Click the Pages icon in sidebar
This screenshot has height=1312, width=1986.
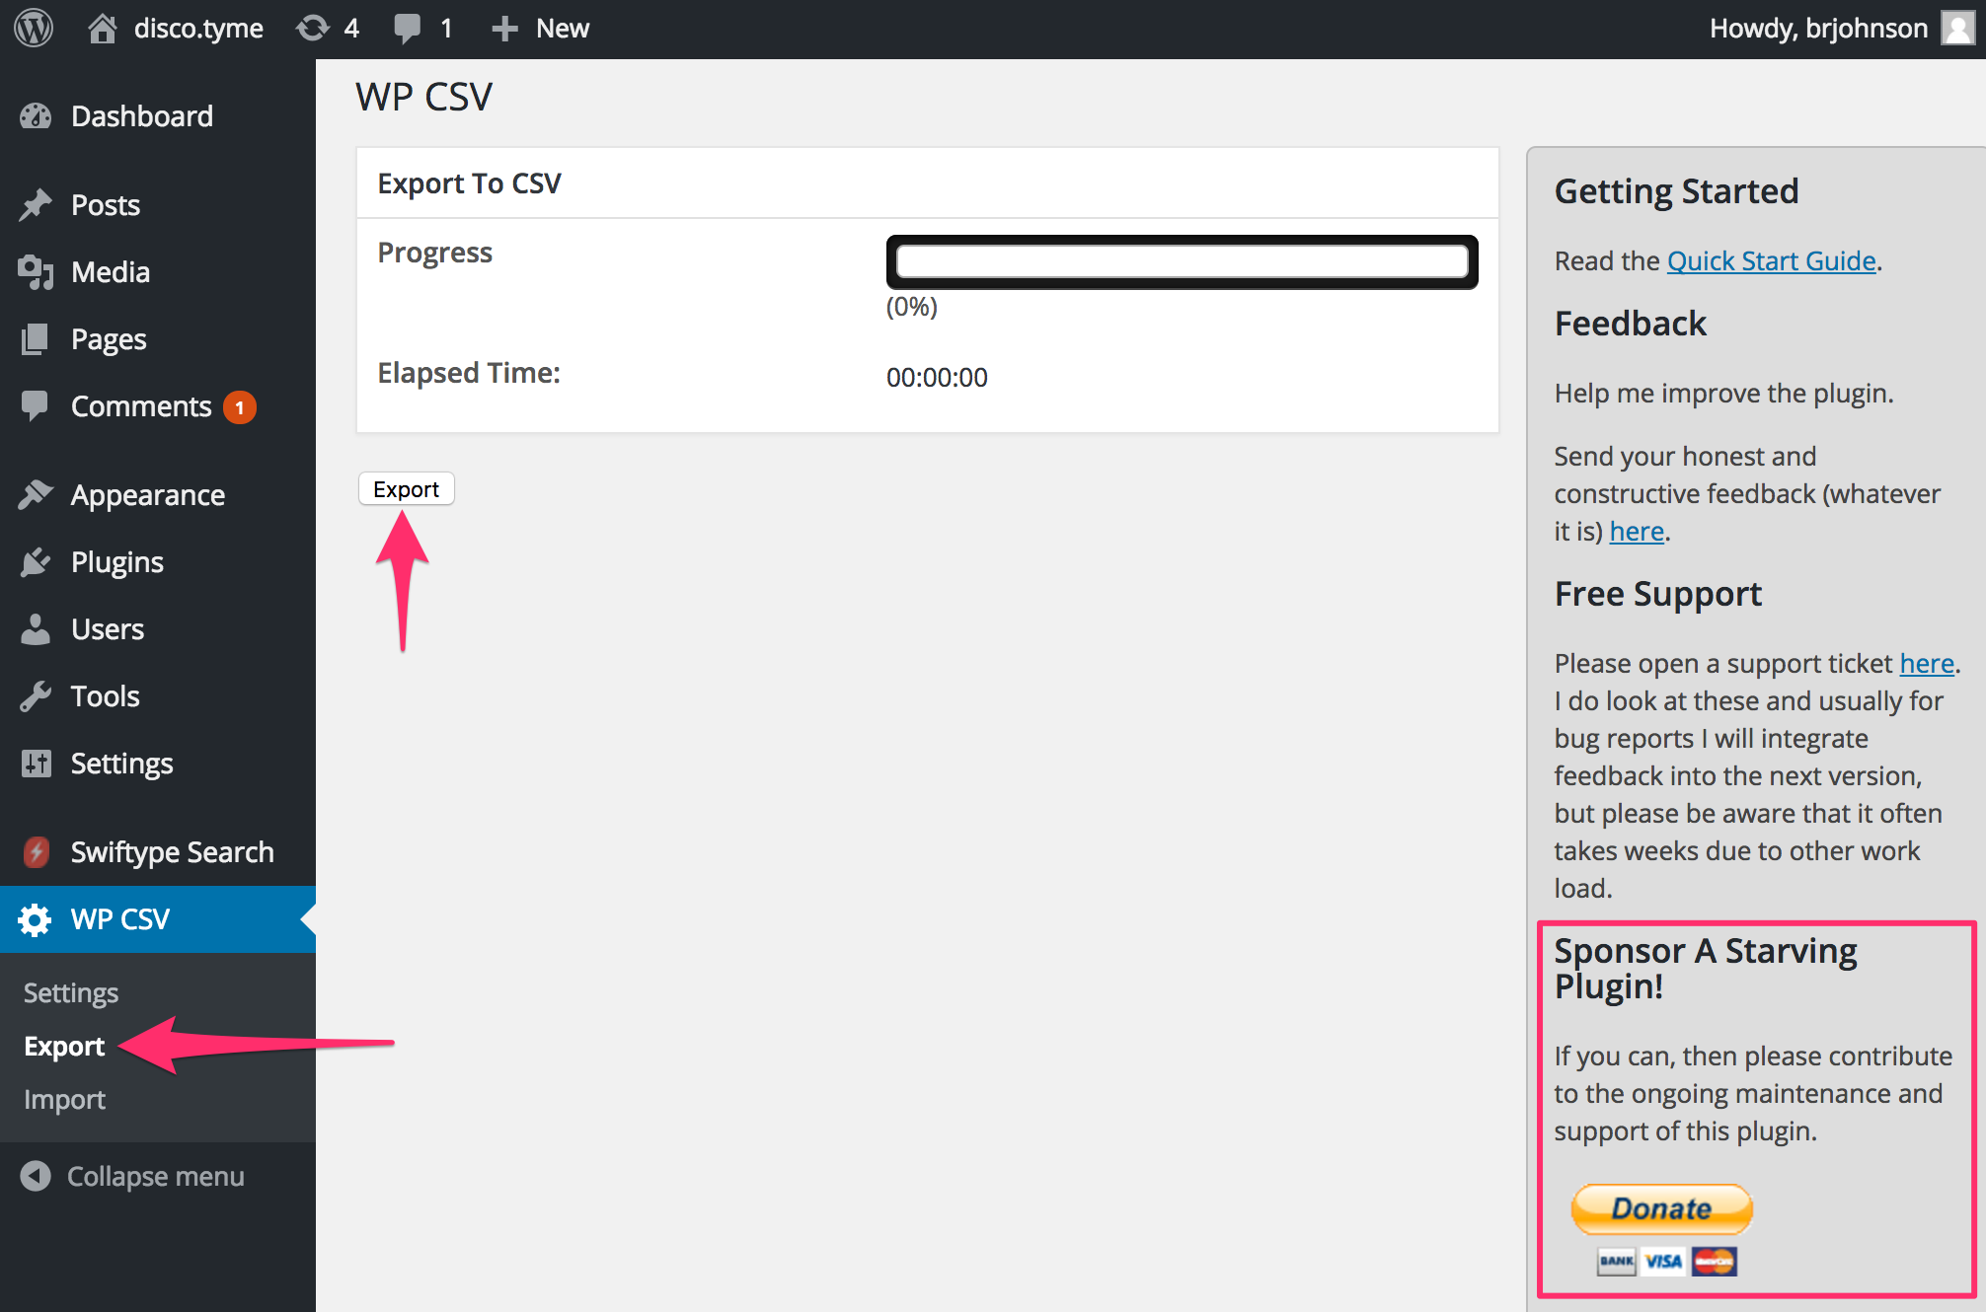(x=36, y=339)
